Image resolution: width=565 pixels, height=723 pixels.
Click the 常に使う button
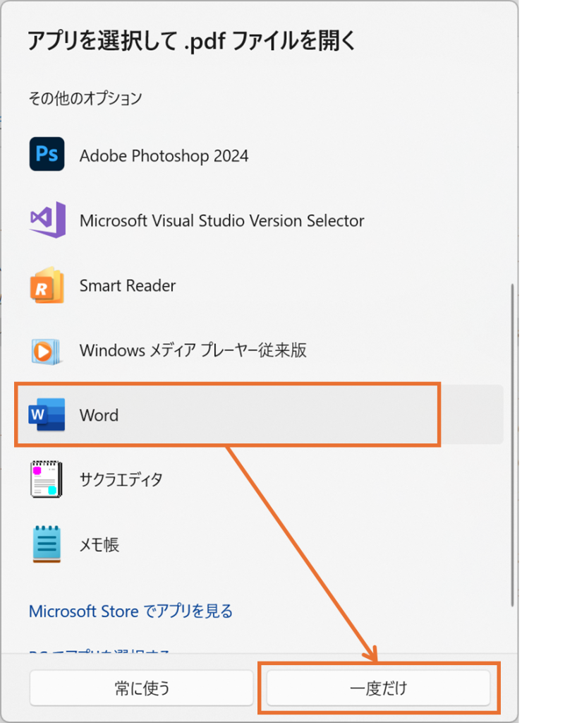coord(142,688)
